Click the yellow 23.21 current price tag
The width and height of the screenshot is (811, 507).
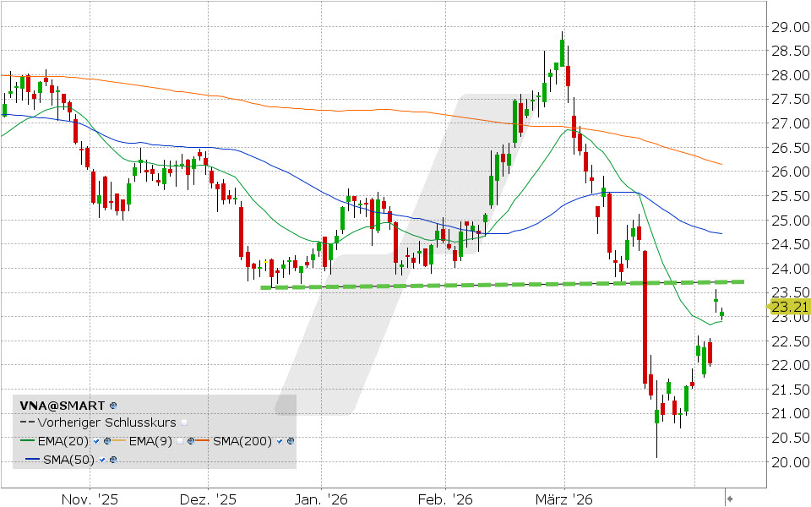pyautogui.click(x=789, y=308)
